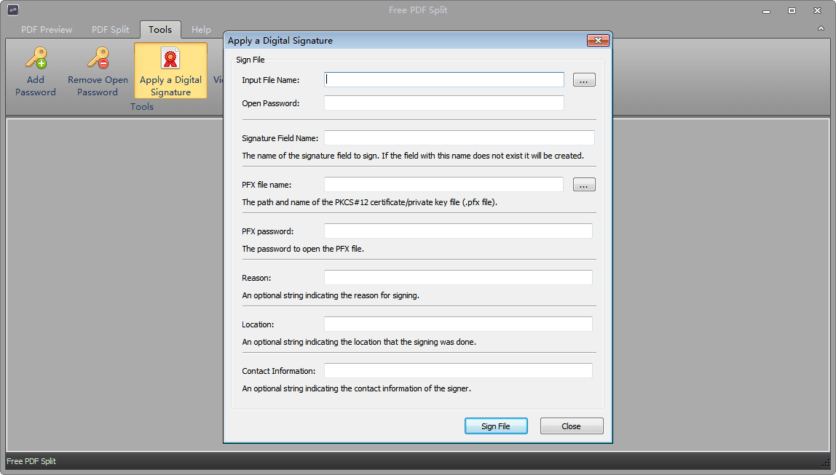The width and height of the screenshot is (836, 475).
Task: Select the Tools tab
Action: 160,30
